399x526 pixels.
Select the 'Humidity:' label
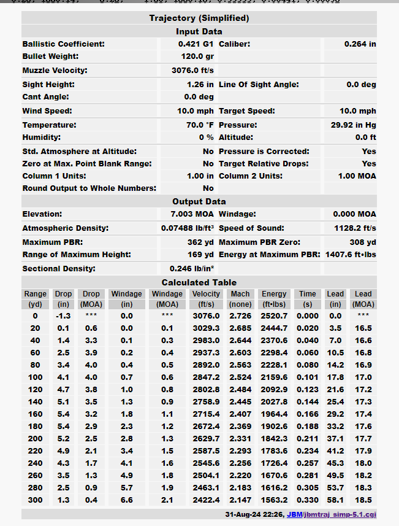42,137
